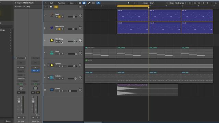Image resolution: width=219 pixels, height=123 pixels.
Task: Select the first Boom Bap region
Action: (x=101, y=78)
